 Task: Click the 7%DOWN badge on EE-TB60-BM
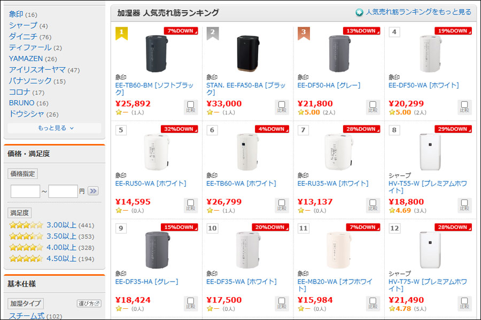(x=181, y=31)
